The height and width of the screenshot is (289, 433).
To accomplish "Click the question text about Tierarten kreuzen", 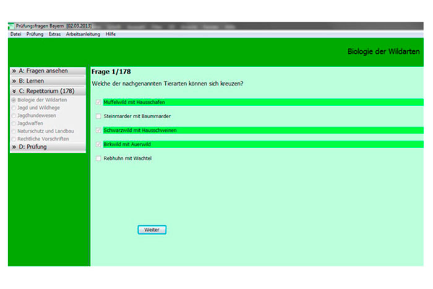I will click(168, 84).
